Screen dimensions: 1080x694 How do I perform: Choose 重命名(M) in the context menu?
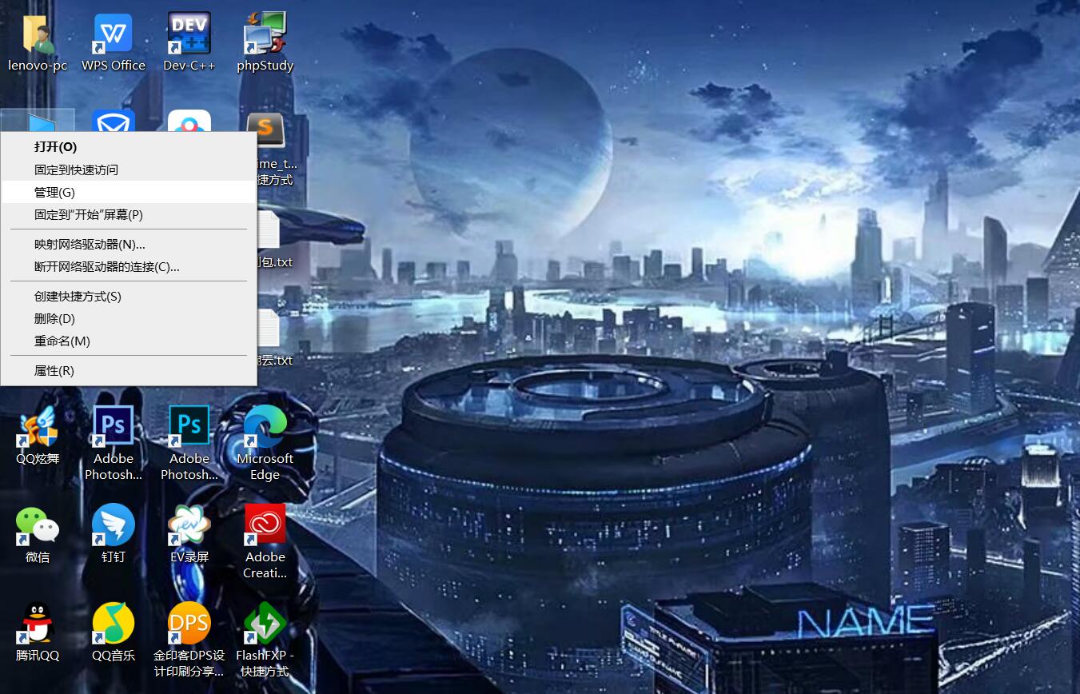(129, 341)
